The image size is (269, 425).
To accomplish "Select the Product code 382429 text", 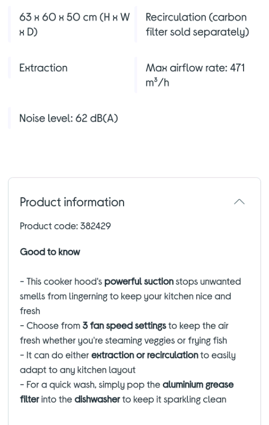I will (x=65, y=226).
